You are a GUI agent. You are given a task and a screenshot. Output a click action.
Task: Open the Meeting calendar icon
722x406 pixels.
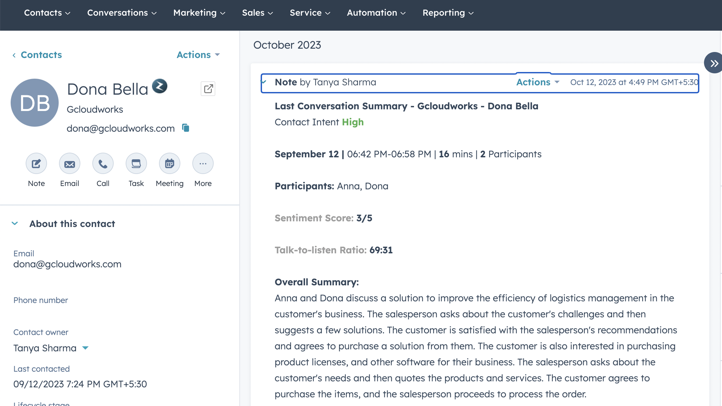pos(170,164)
